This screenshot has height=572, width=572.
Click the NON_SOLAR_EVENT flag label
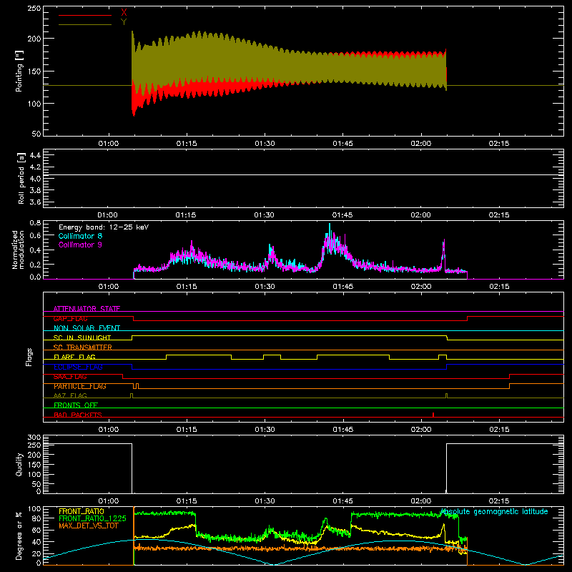click(x=87, y=328)
